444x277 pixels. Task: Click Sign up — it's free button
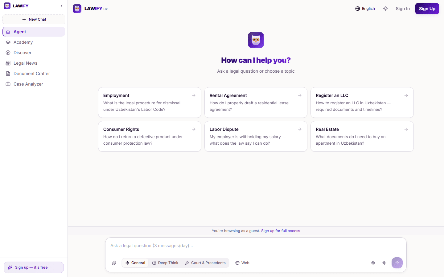[x=34, y=267]
